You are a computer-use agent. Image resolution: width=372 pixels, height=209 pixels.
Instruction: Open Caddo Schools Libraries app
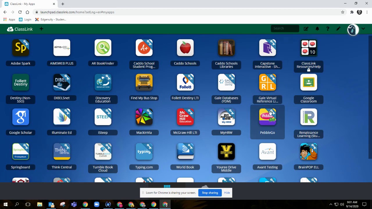click(226, 48)
